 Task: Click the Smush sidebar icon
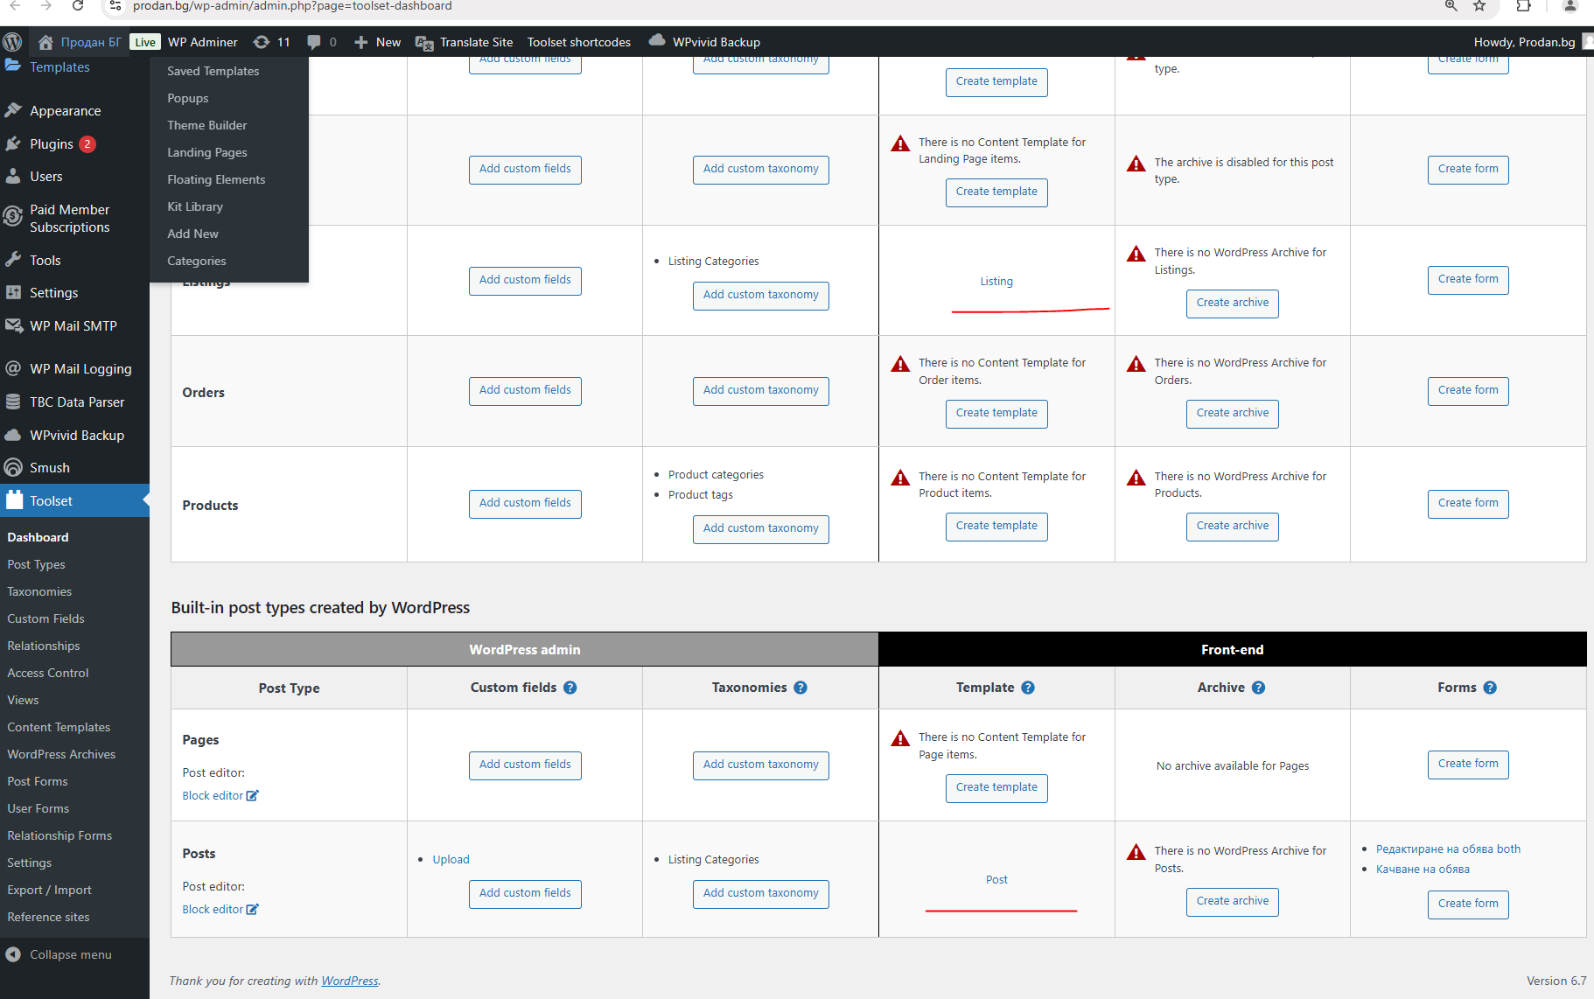click(x=13, y=467)
